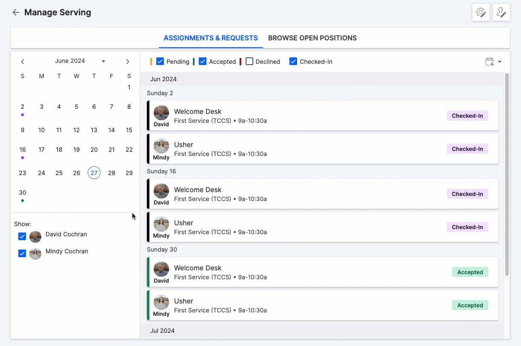This screenshot has width=521, height=346.
Task: Uncheck Mindy Cochran in Show list
Action: 22,253
